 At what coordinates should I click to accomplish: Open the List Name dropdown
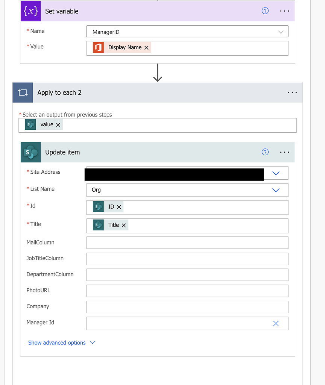click(276, 190)
